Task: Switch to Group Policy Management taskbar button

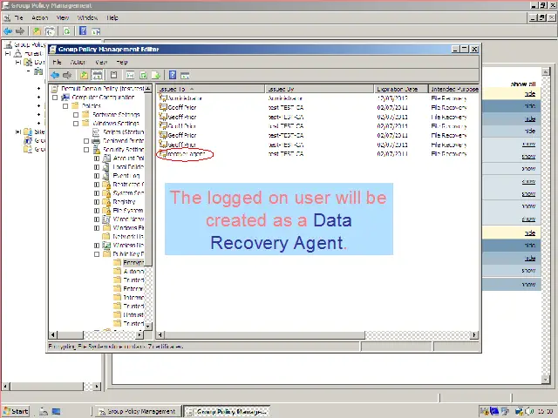Action: (137, 412)
